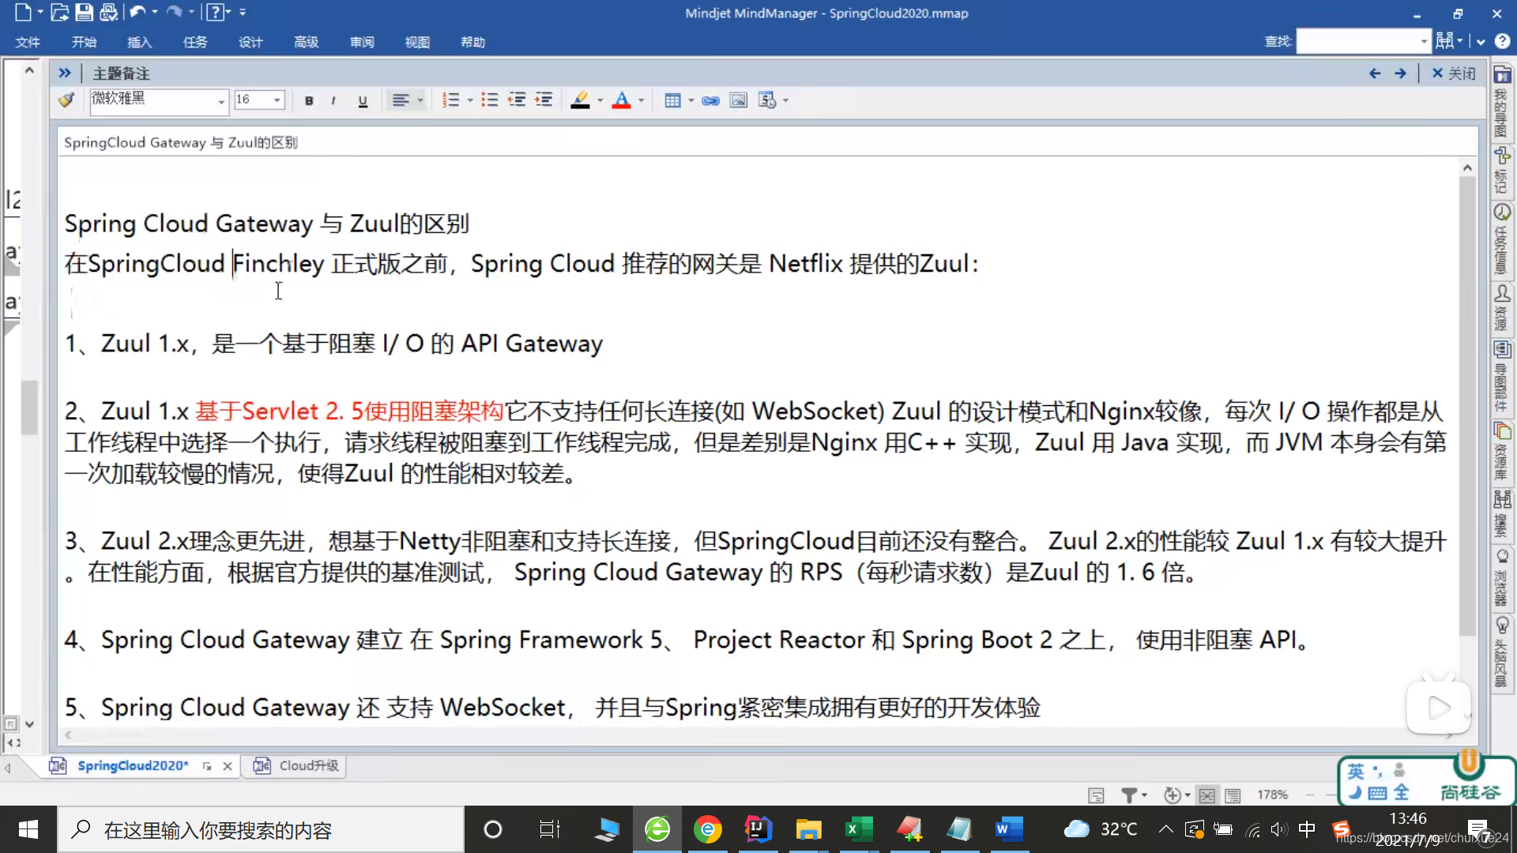Toggle bulleted list formatting

pyautogui.click(x=490, y=100)
